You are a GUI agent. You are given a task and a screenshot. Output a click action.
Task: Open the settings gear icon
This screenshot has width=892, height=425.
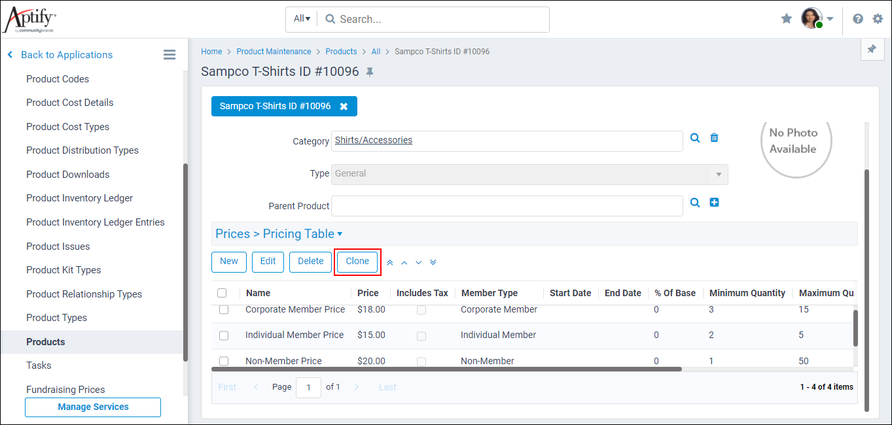coord(878,19)
